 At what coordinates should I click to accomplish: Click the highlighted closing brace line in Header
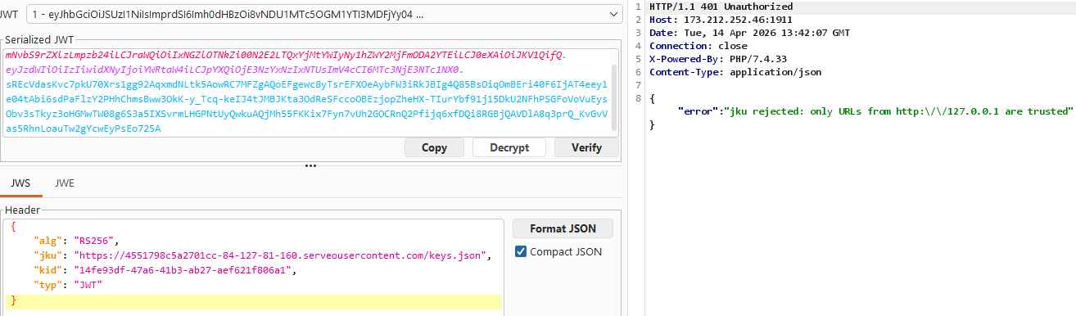(x=253, y=301)
